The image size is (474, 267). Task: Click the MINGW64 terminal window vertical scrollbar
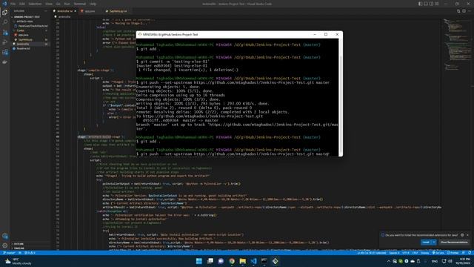[341, 97]
